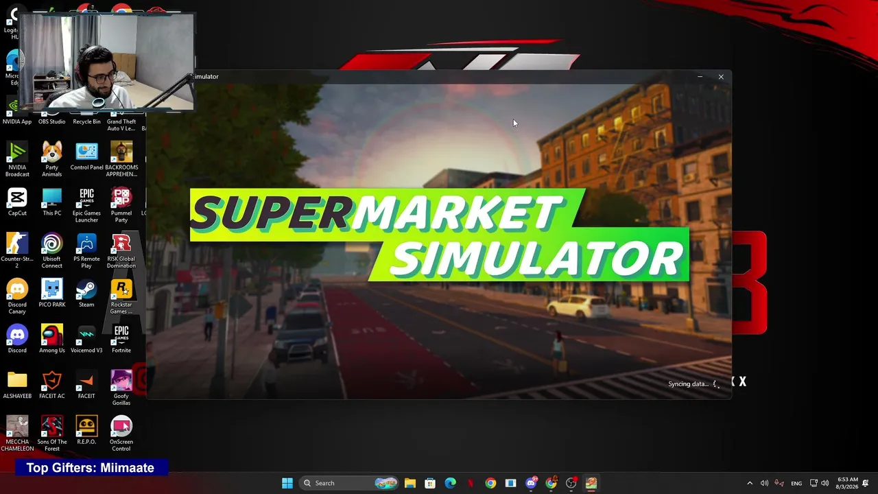Show hidden icons in the system tray
The image size is (878, 494).
click(750, 483)
